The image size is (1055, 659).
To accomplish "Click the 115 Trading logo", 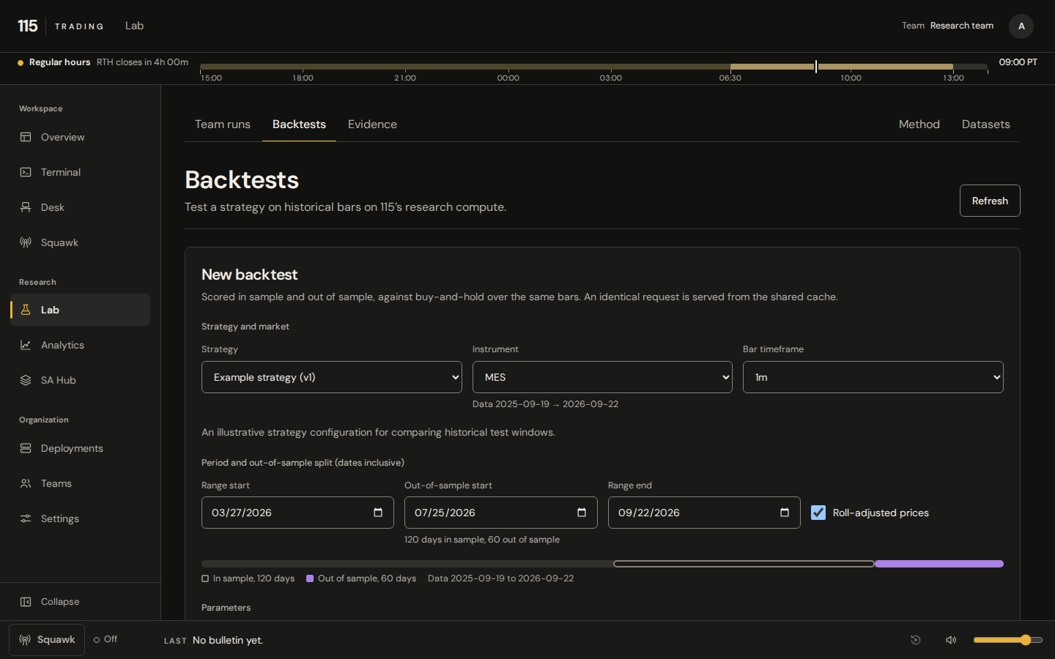I will pos(60,26).
